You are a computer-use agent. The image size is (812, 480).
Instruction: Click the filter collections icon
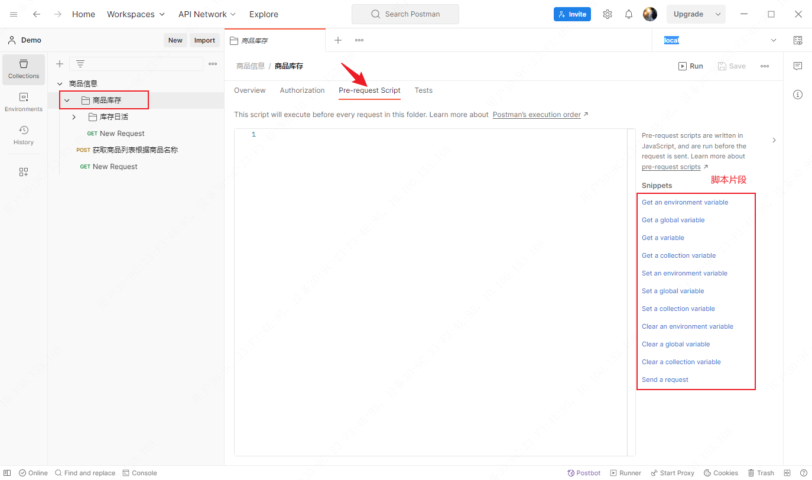tap(80, 64)
